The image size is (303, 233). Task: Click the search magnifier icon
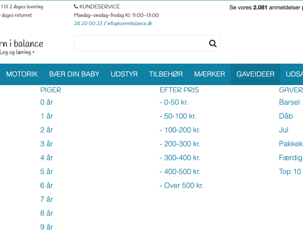[213, 43]
